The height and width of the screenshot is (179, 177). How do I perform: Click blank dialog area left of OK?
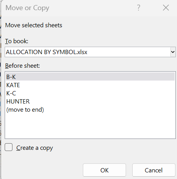point(43,170)
